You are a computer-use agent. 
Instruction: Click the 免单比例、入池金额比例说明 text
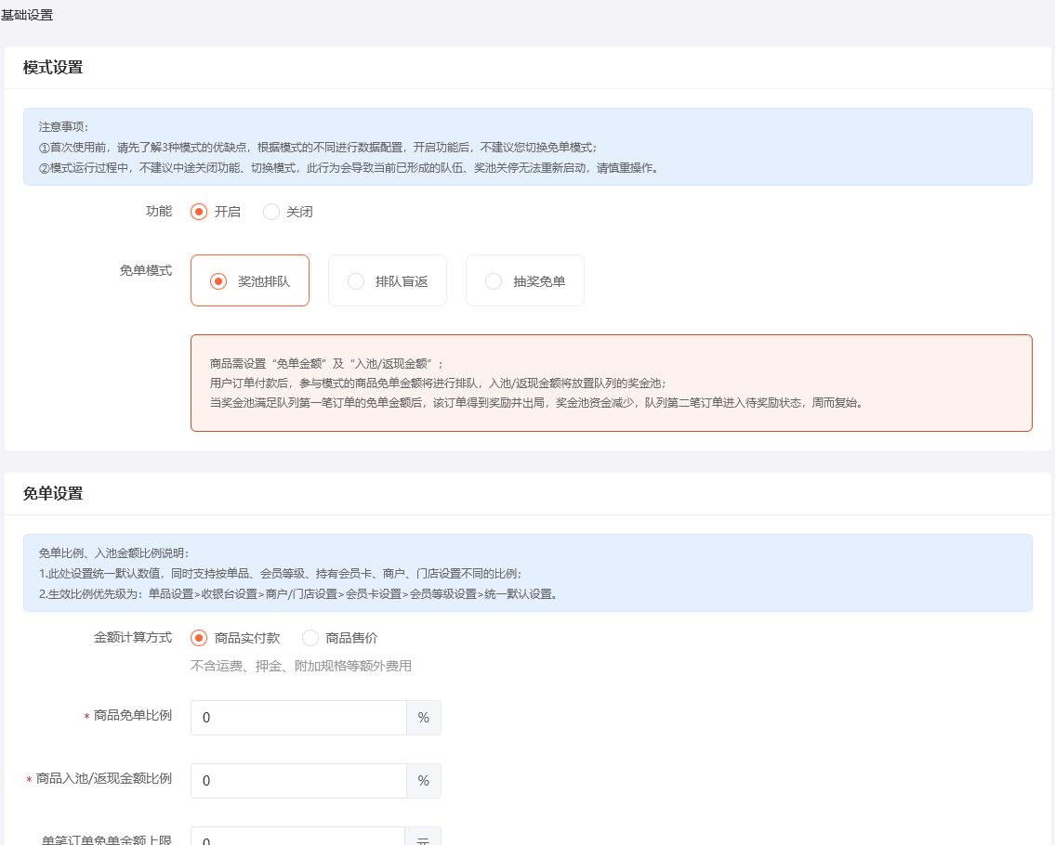pos(113,552)
